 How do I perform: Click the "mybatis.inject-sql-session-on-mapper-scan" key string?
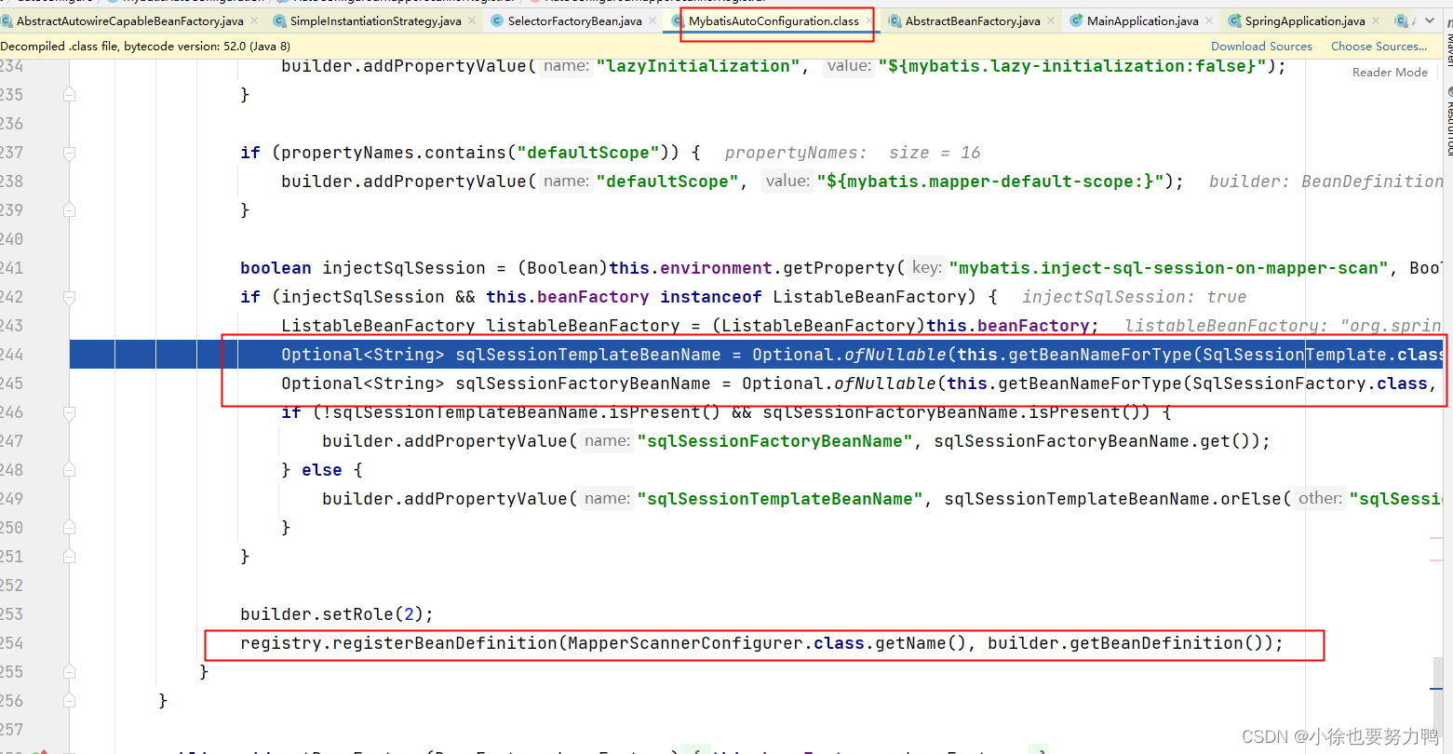1168,268
